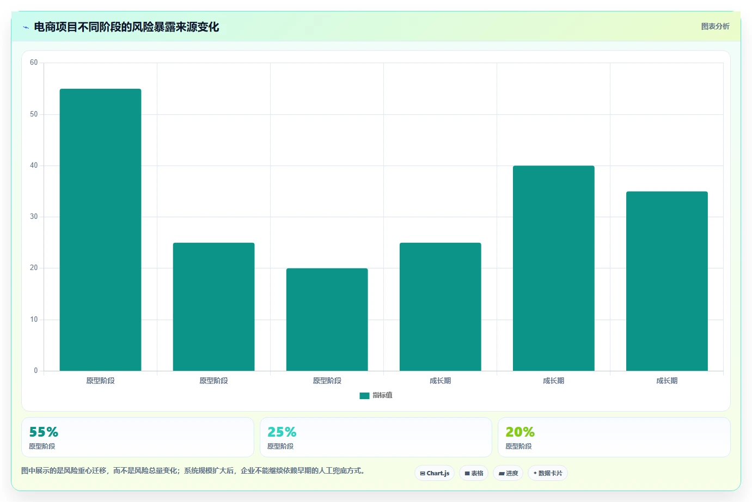The width and height of the screenshot is (752, 502).
Task: Open the 55% 原型阶段 stat card
Action: [x=138, y=437]
